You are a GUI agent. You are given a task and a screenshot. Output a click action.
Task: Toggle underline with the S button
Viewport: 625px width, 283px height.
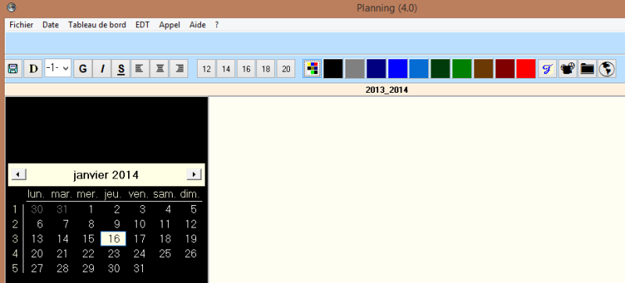pyautogui.click(x=121, y=69)
